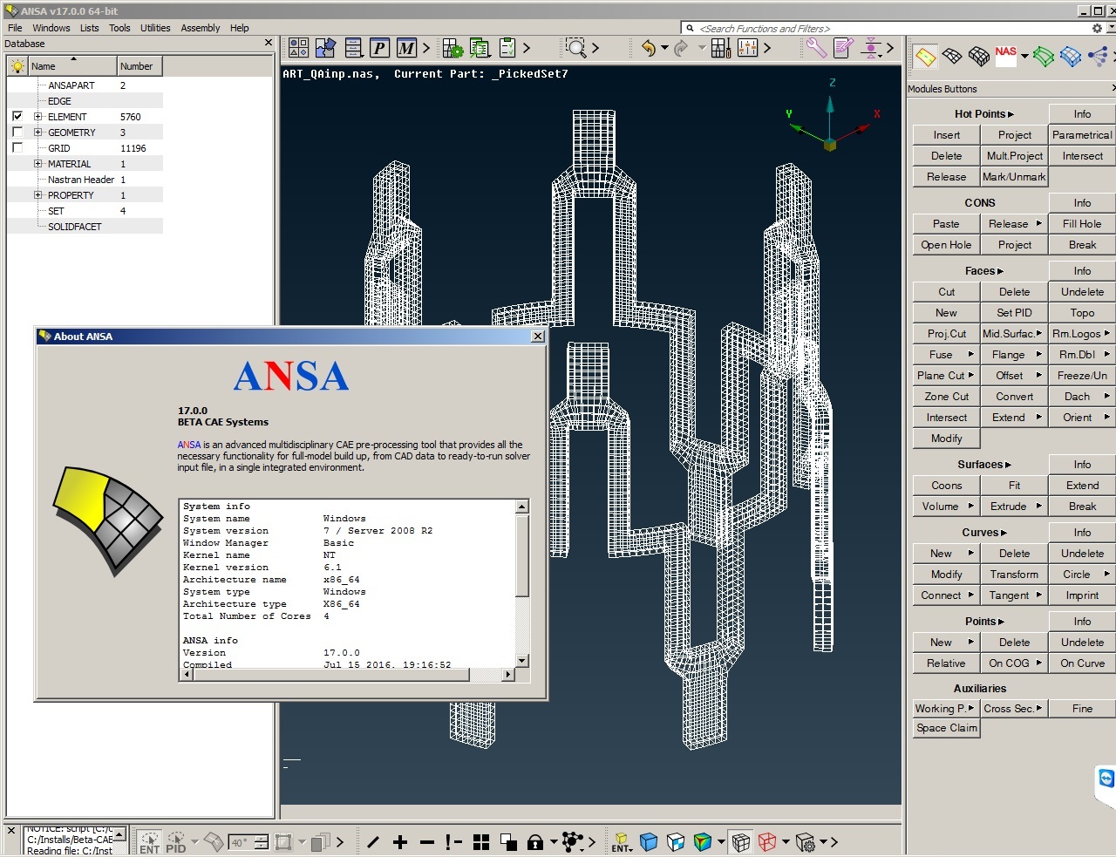Click the horizontal scrollbar of System info

(347, 674)
